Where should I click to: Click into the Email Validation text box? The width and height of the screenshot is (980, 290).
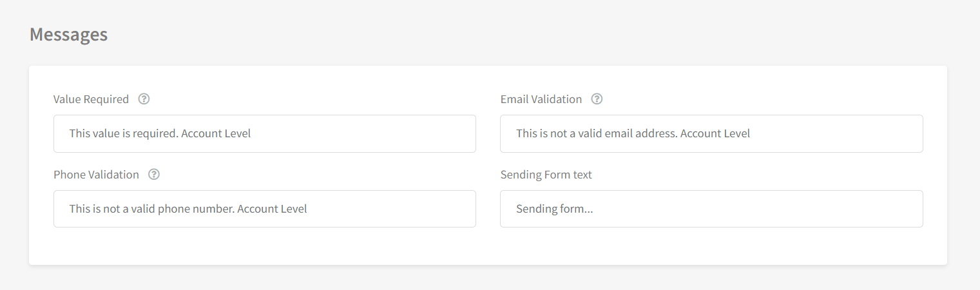(711, 133)
